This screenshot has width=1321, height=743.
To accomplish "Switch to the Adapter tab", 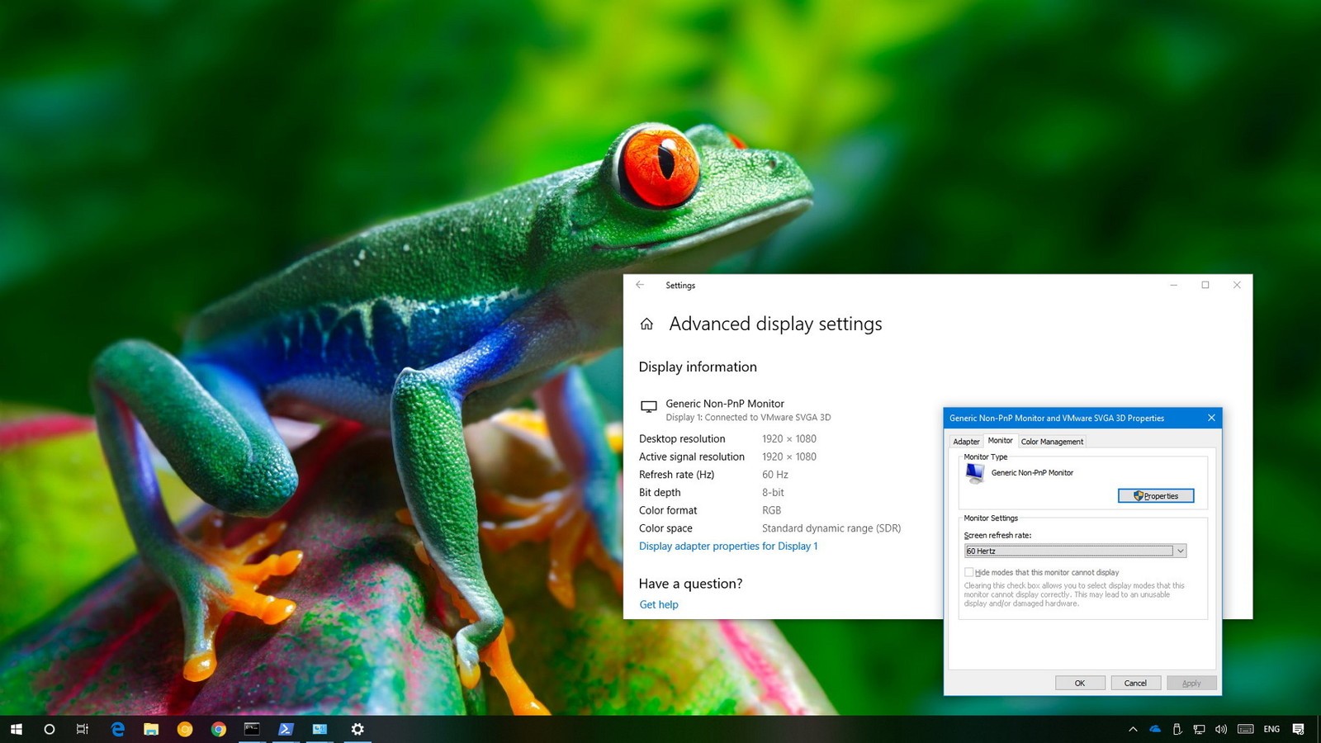I will (966, 442).
